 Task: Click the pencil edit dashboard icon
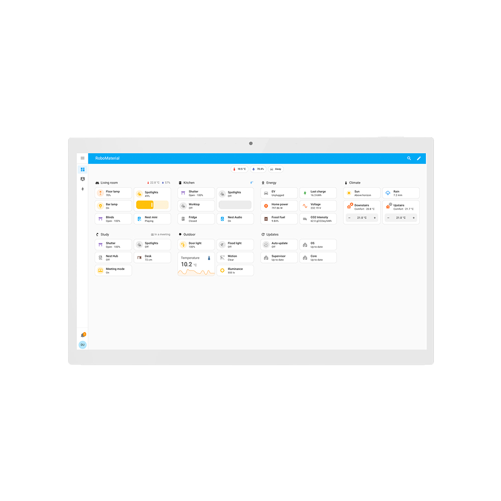(x=418, y=158)
